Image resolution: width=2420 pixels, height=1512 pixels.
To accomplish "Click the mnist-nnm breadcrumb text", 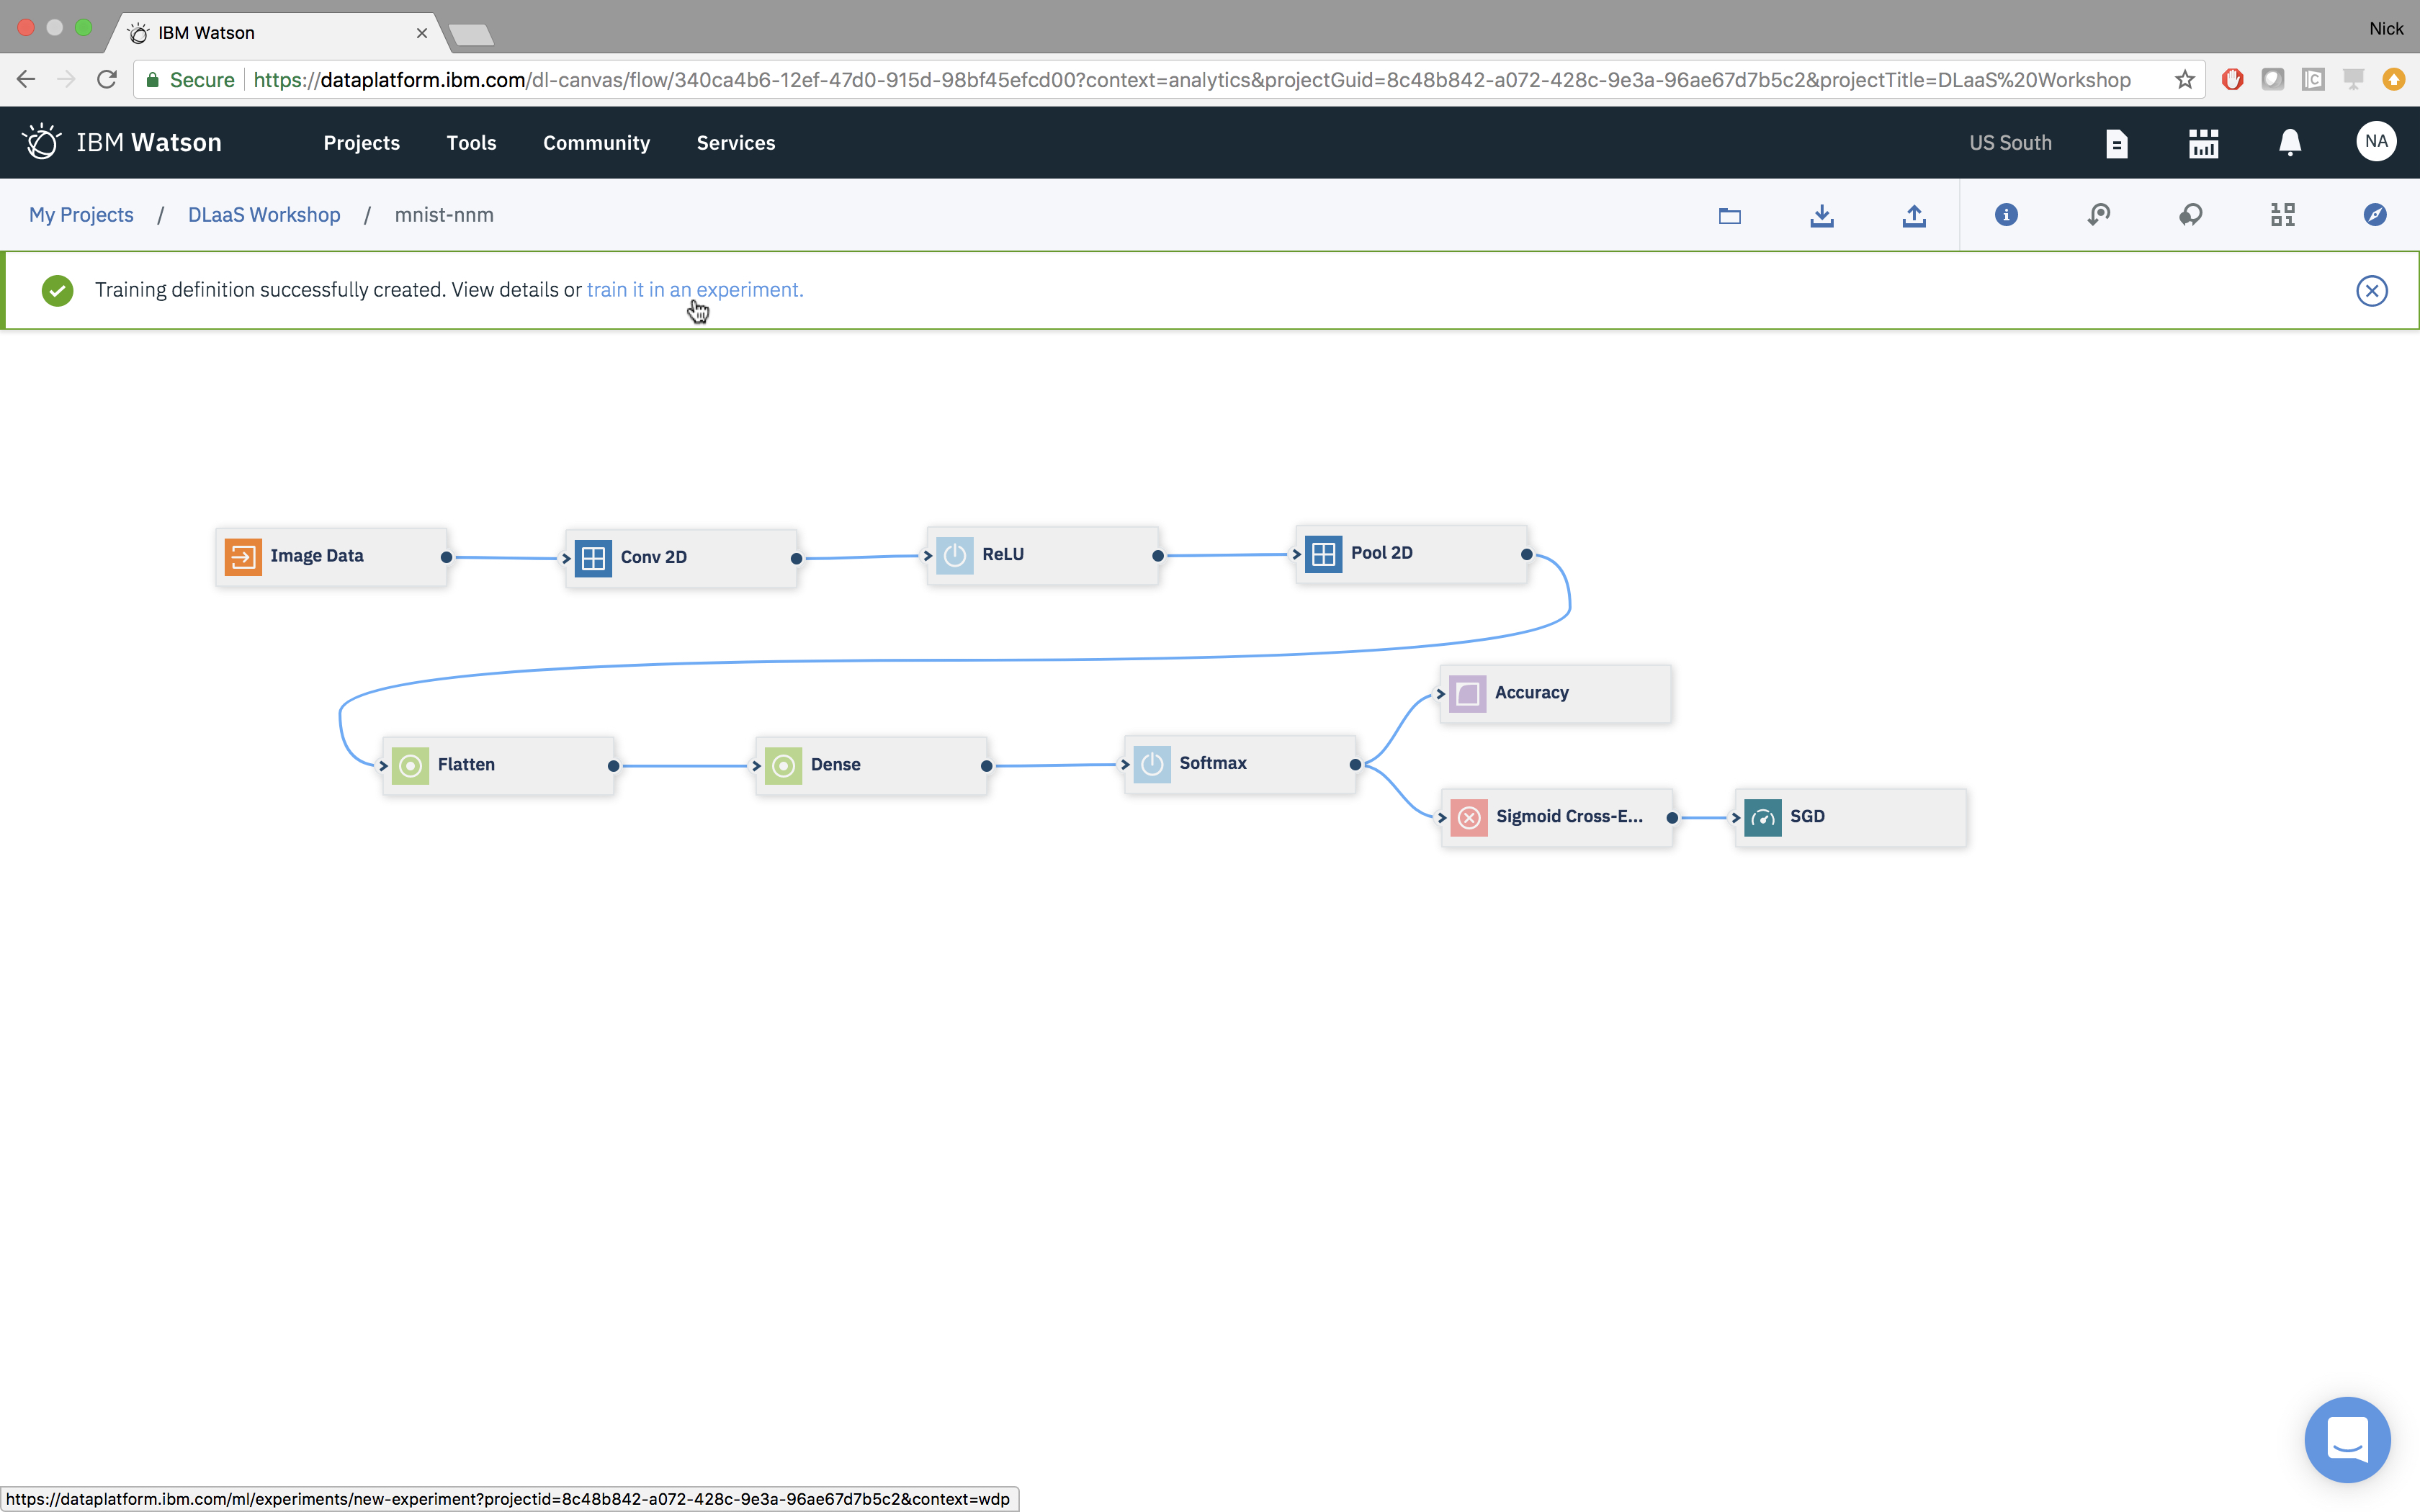I will click(444, 215).
